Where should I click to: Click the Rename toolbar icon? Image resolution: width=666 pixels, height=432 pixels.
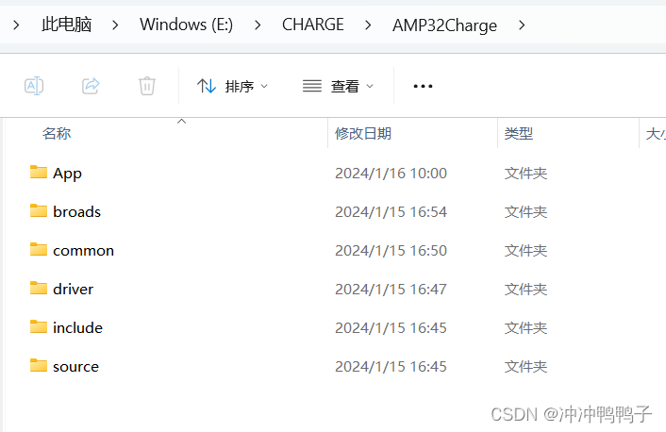coord(34,86)
